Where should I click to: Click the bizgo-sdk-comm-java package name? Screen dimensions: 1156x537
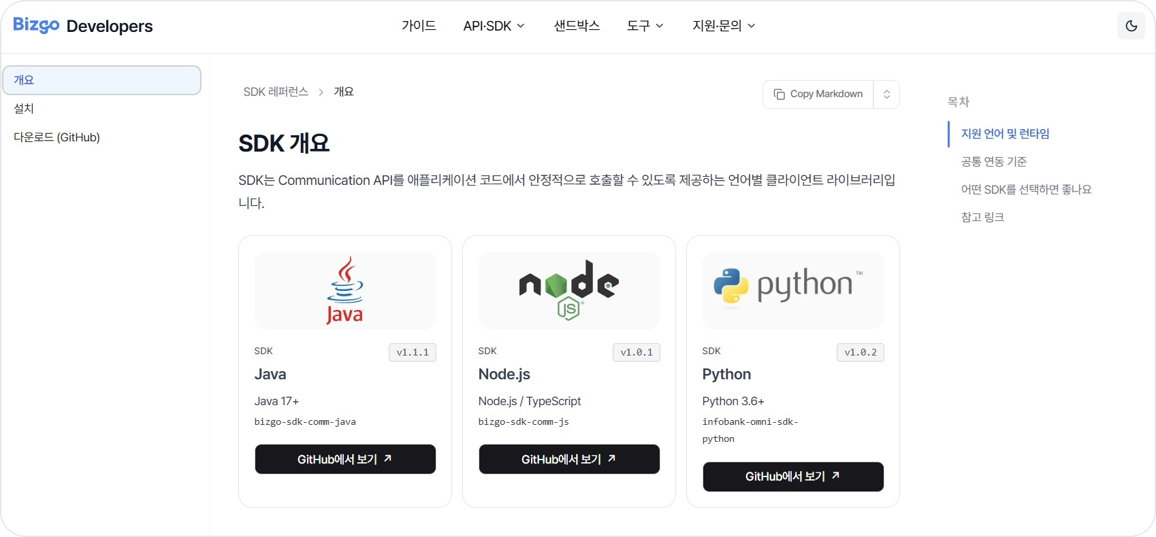click(305, 422)
